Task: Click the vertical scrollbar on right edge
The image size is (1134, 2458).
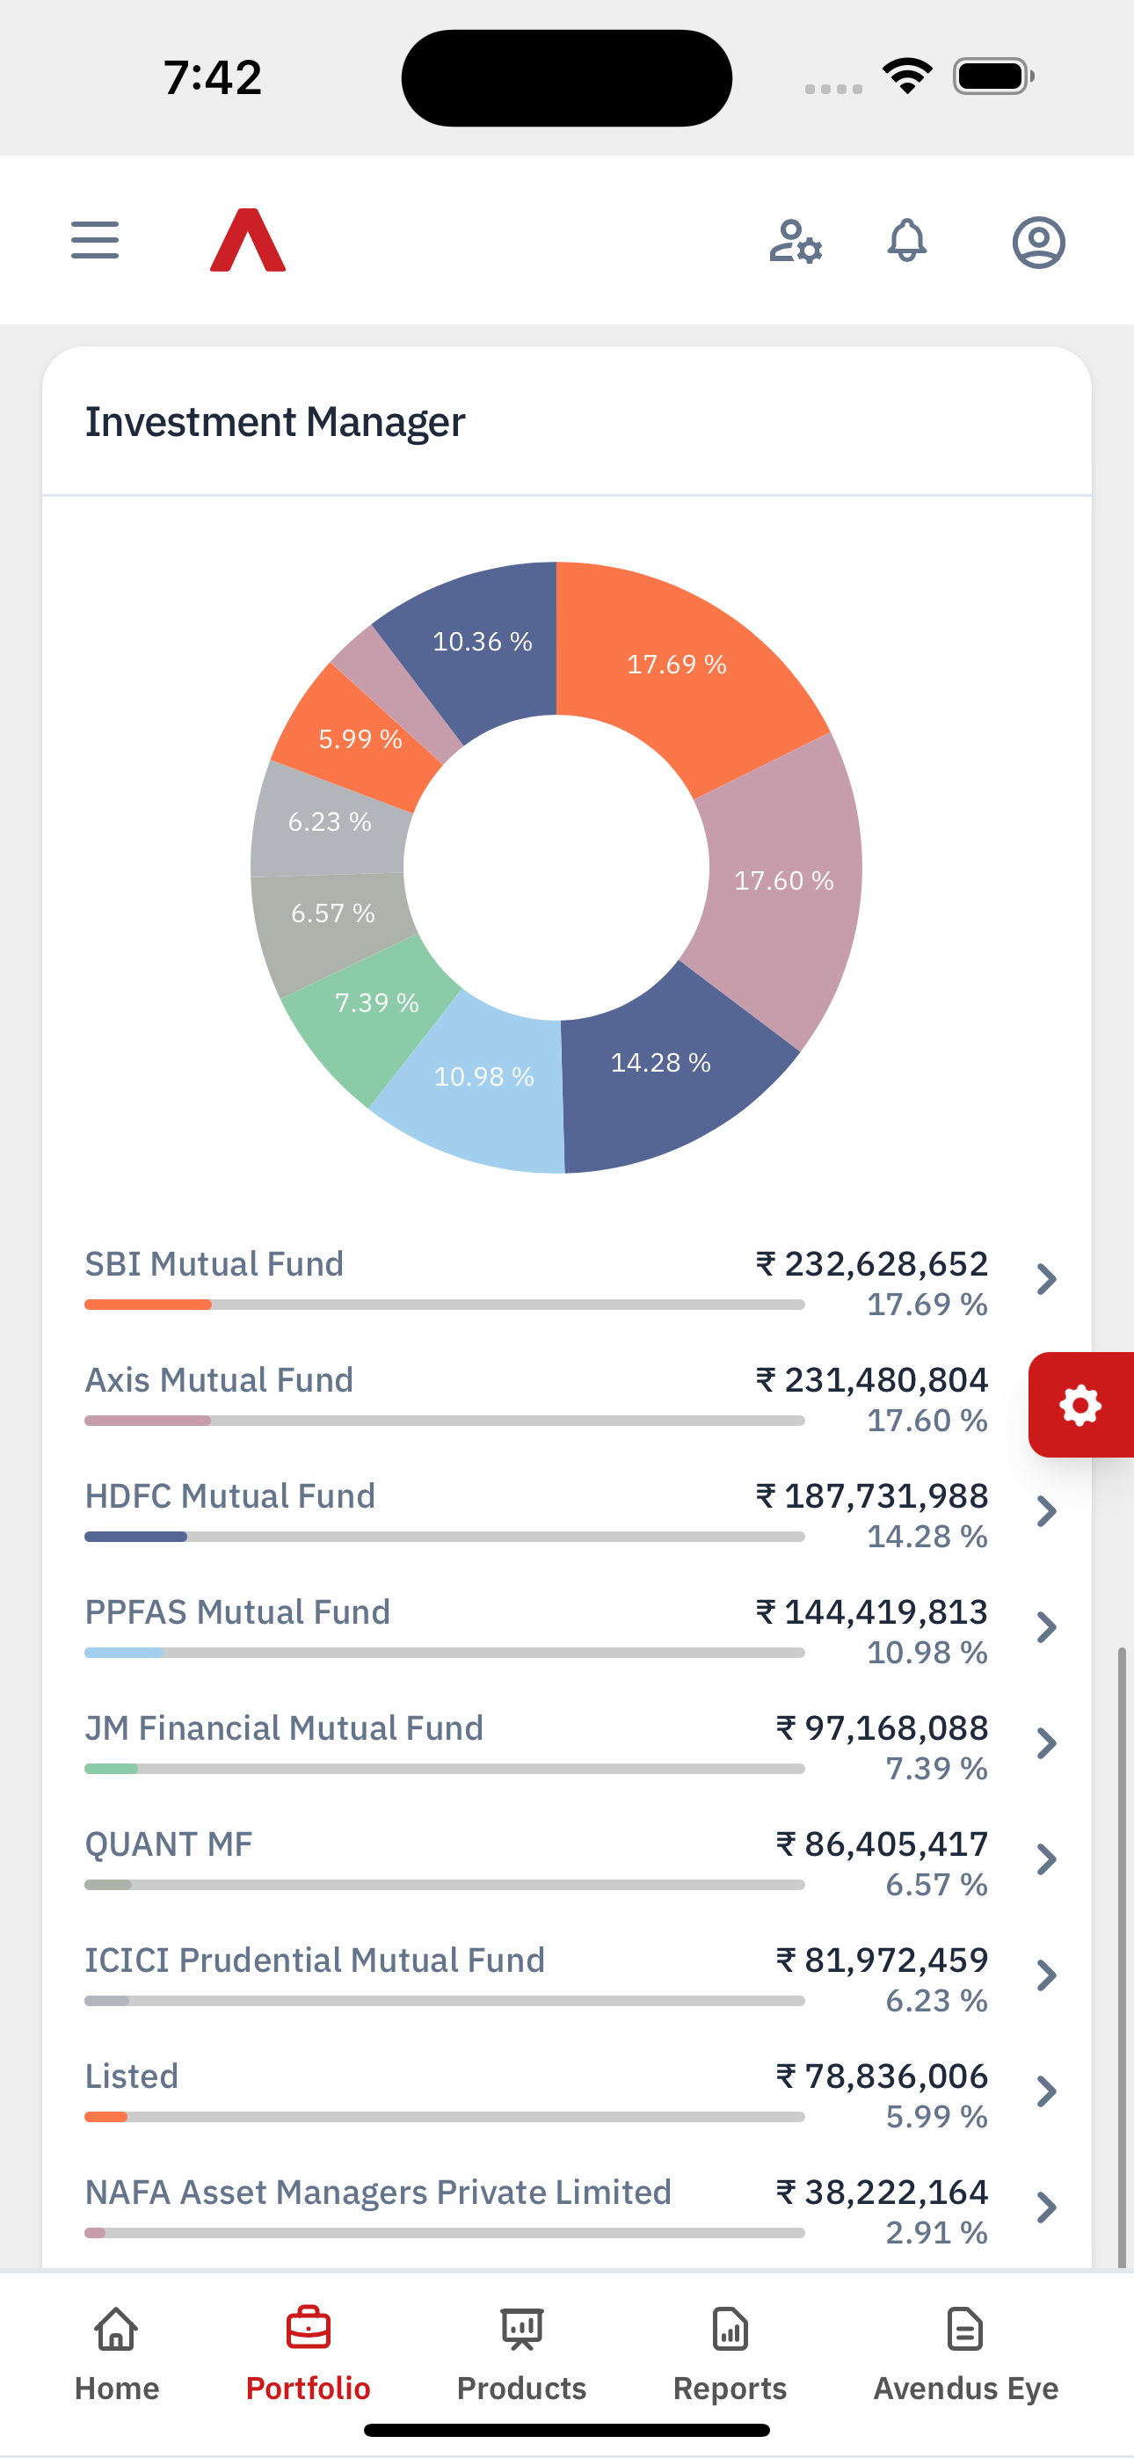Action: point(1122,1956)
